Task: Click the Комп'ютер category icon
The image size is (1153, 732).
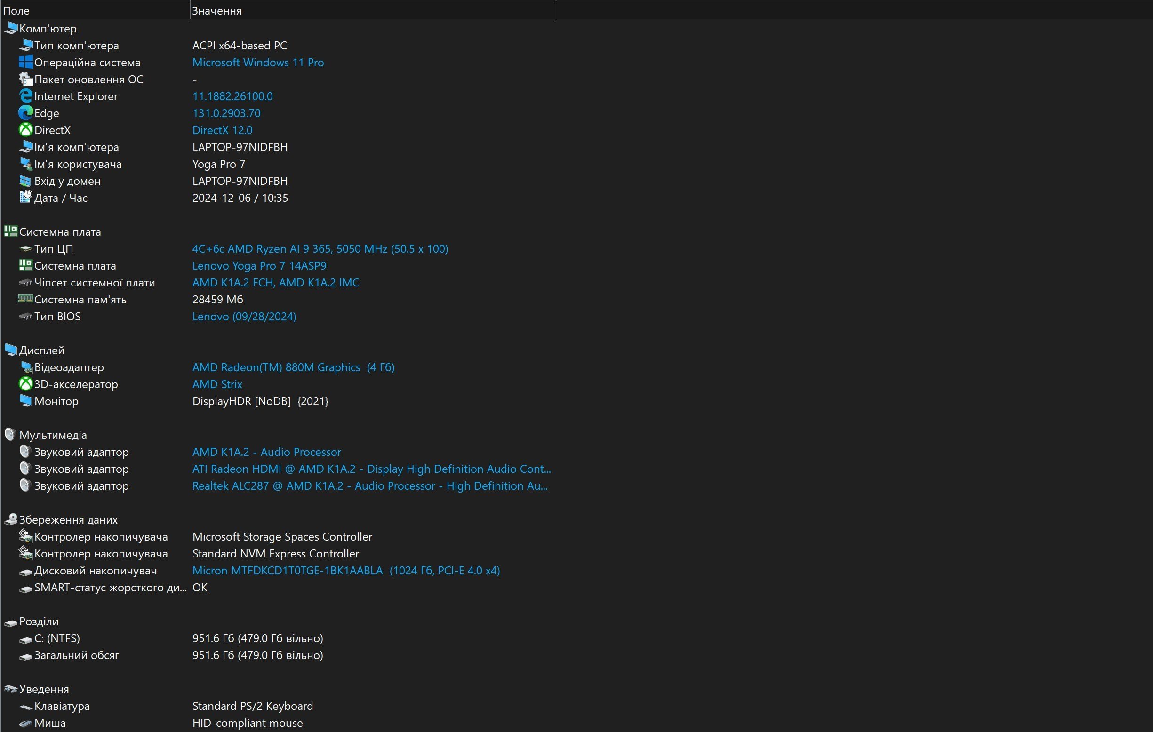Action: coord(12,28)
